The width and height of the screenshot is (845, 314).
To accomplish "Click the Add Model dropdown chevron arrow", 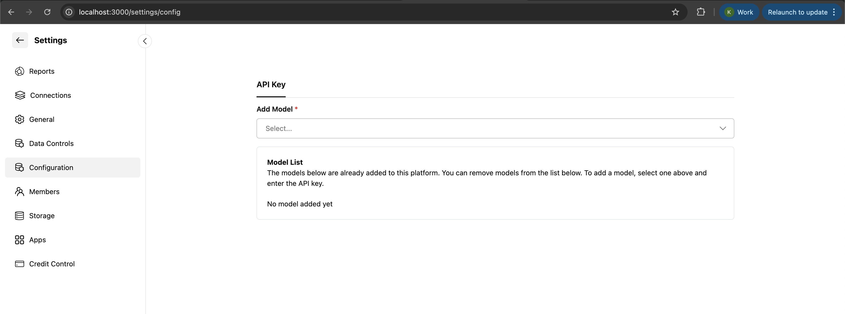I will [x=723, y=128].
